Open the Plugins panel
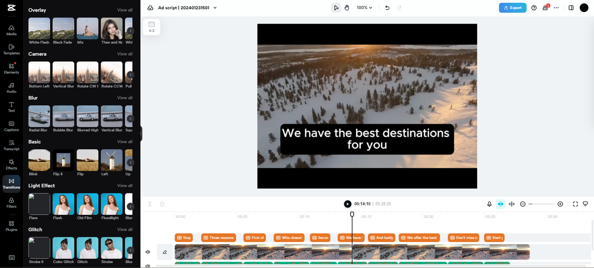 (12, 226)
